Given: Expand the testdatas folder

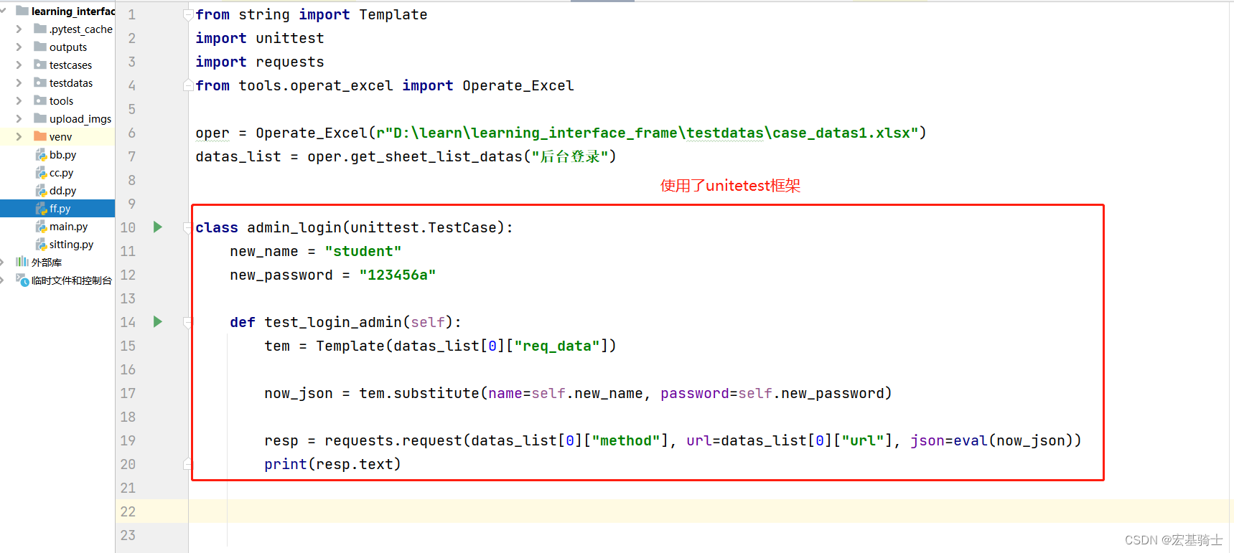Looking at the screenshot, I should click(x=19, y=83).
